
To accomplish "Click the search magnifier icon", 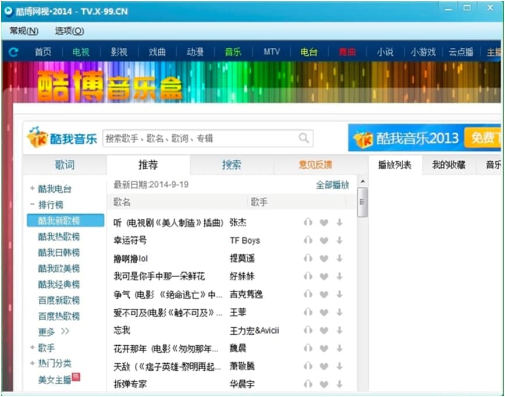I will coord(304,139).
